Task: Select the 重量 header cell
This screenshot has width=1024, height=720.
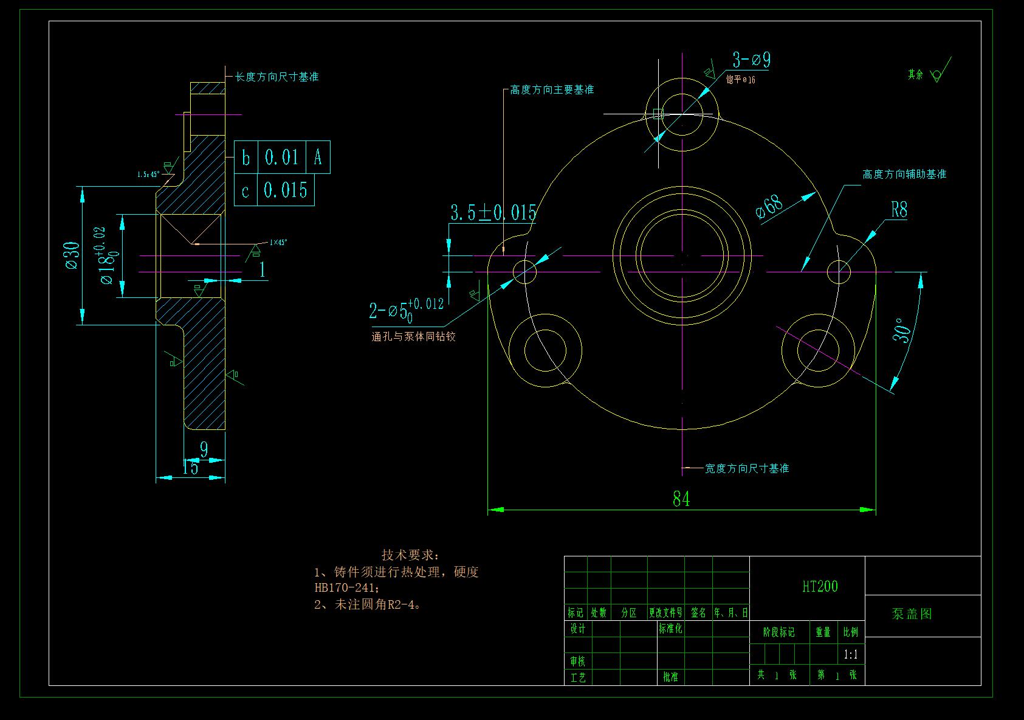Action: (x=823, y=632)
